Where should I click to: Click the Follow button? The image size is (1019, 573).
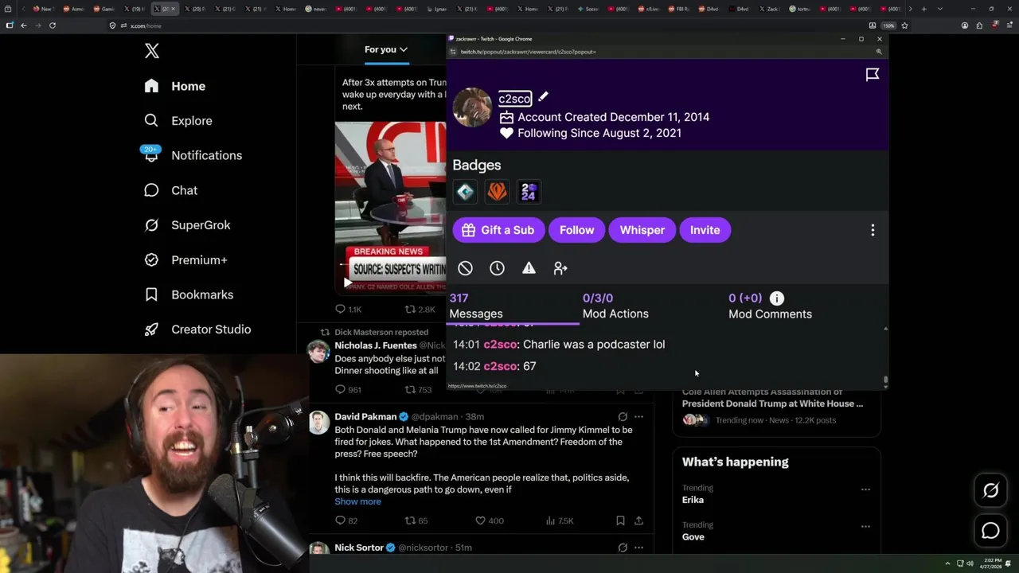(576, 230)
